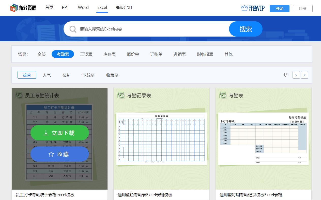Viewport: 321px width, 200px height.
Task: Click the 登录 button
Action: click(x=279, y=8)
